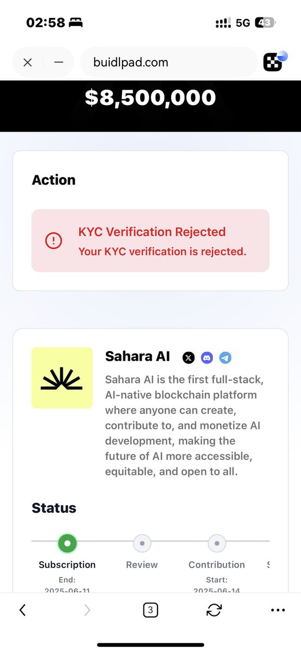The width and height of the screenshot is (301, 653).
Task: Tap the buidlpad.com address bar
Action: pyautogui.click(x=169, y=63)
